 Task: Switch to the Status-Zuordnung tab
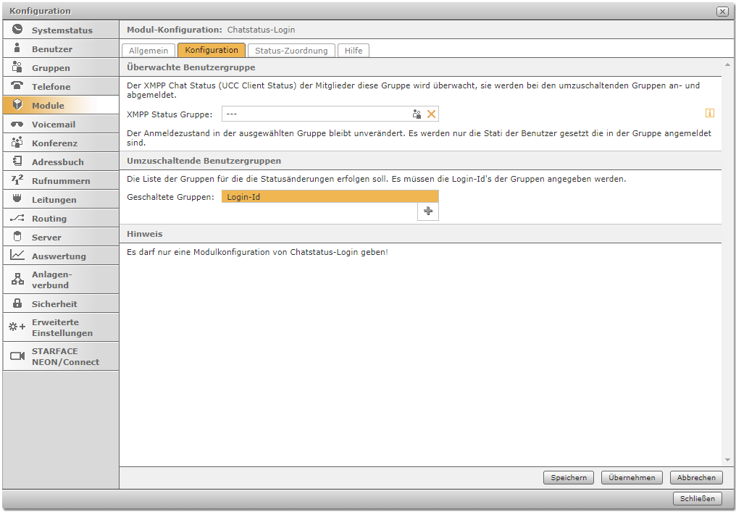(291, 51)
